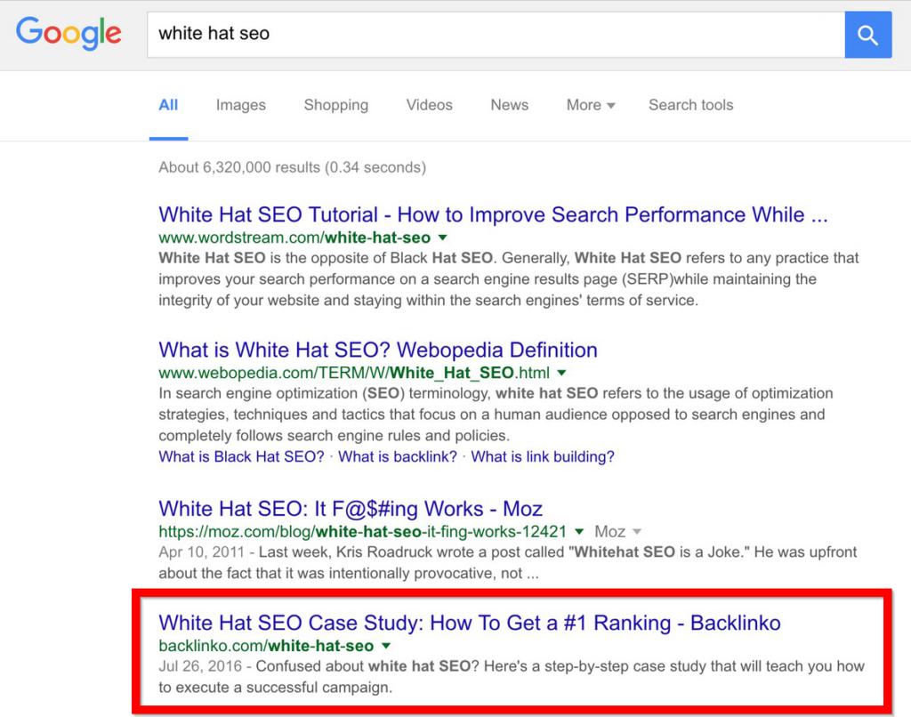Screen dimensions: 911x717
Task: Click the Google logo
Action: 69,34
